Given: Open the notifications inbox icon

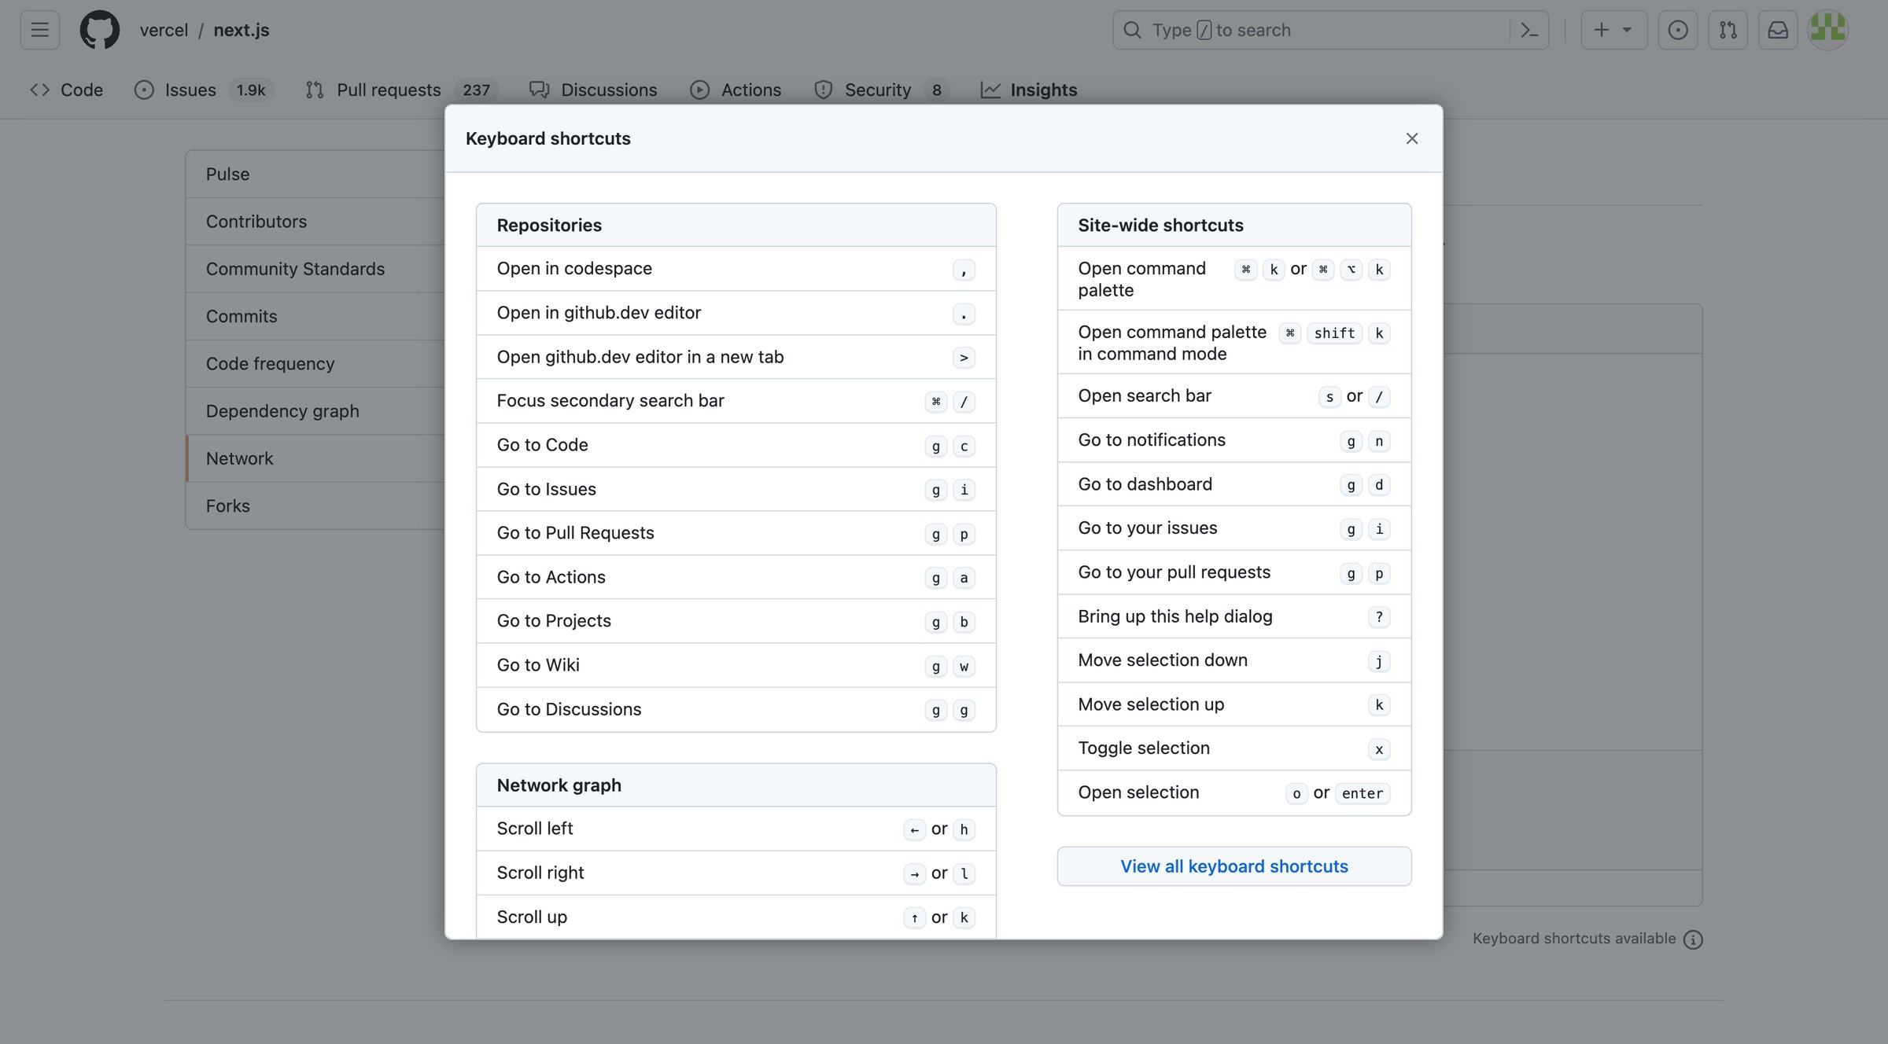Looking at the screenshot, I should coord(1778,30).
